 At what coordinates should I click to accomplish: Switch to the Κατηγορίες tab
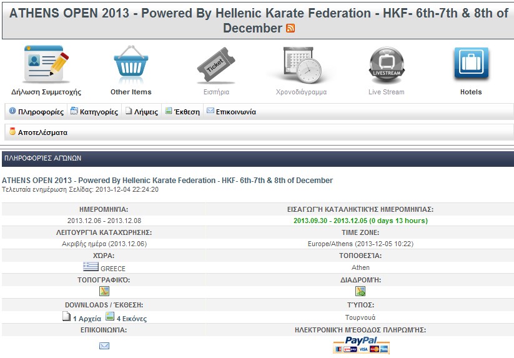click(x=94, y=112)
